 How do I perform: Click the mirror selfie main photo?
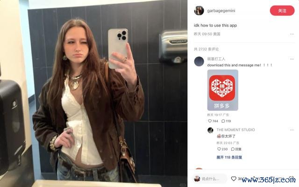coord(93,93)
